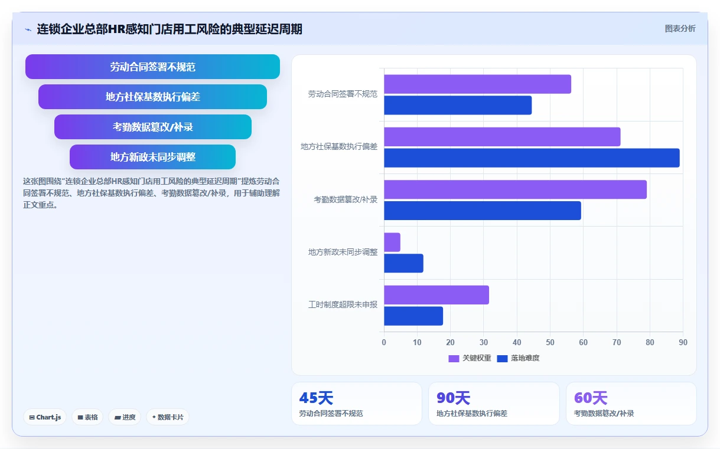The height and width of the screenshot is (449, 720).
Task: Click the 进度 tag chip
Action: 125,417
